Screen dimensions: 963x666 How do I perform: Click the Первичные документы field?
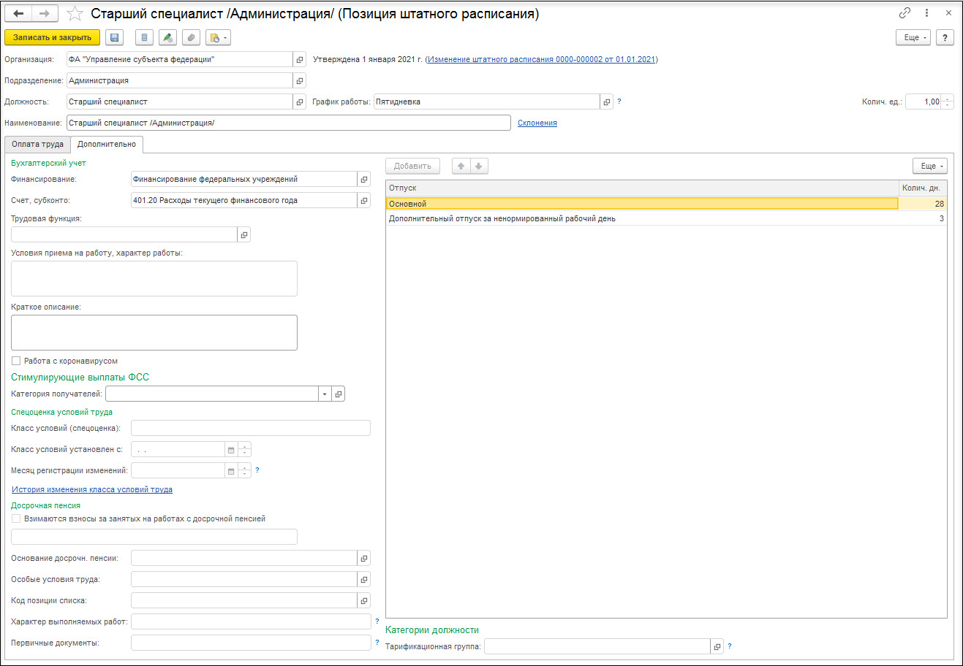(251, 643)
